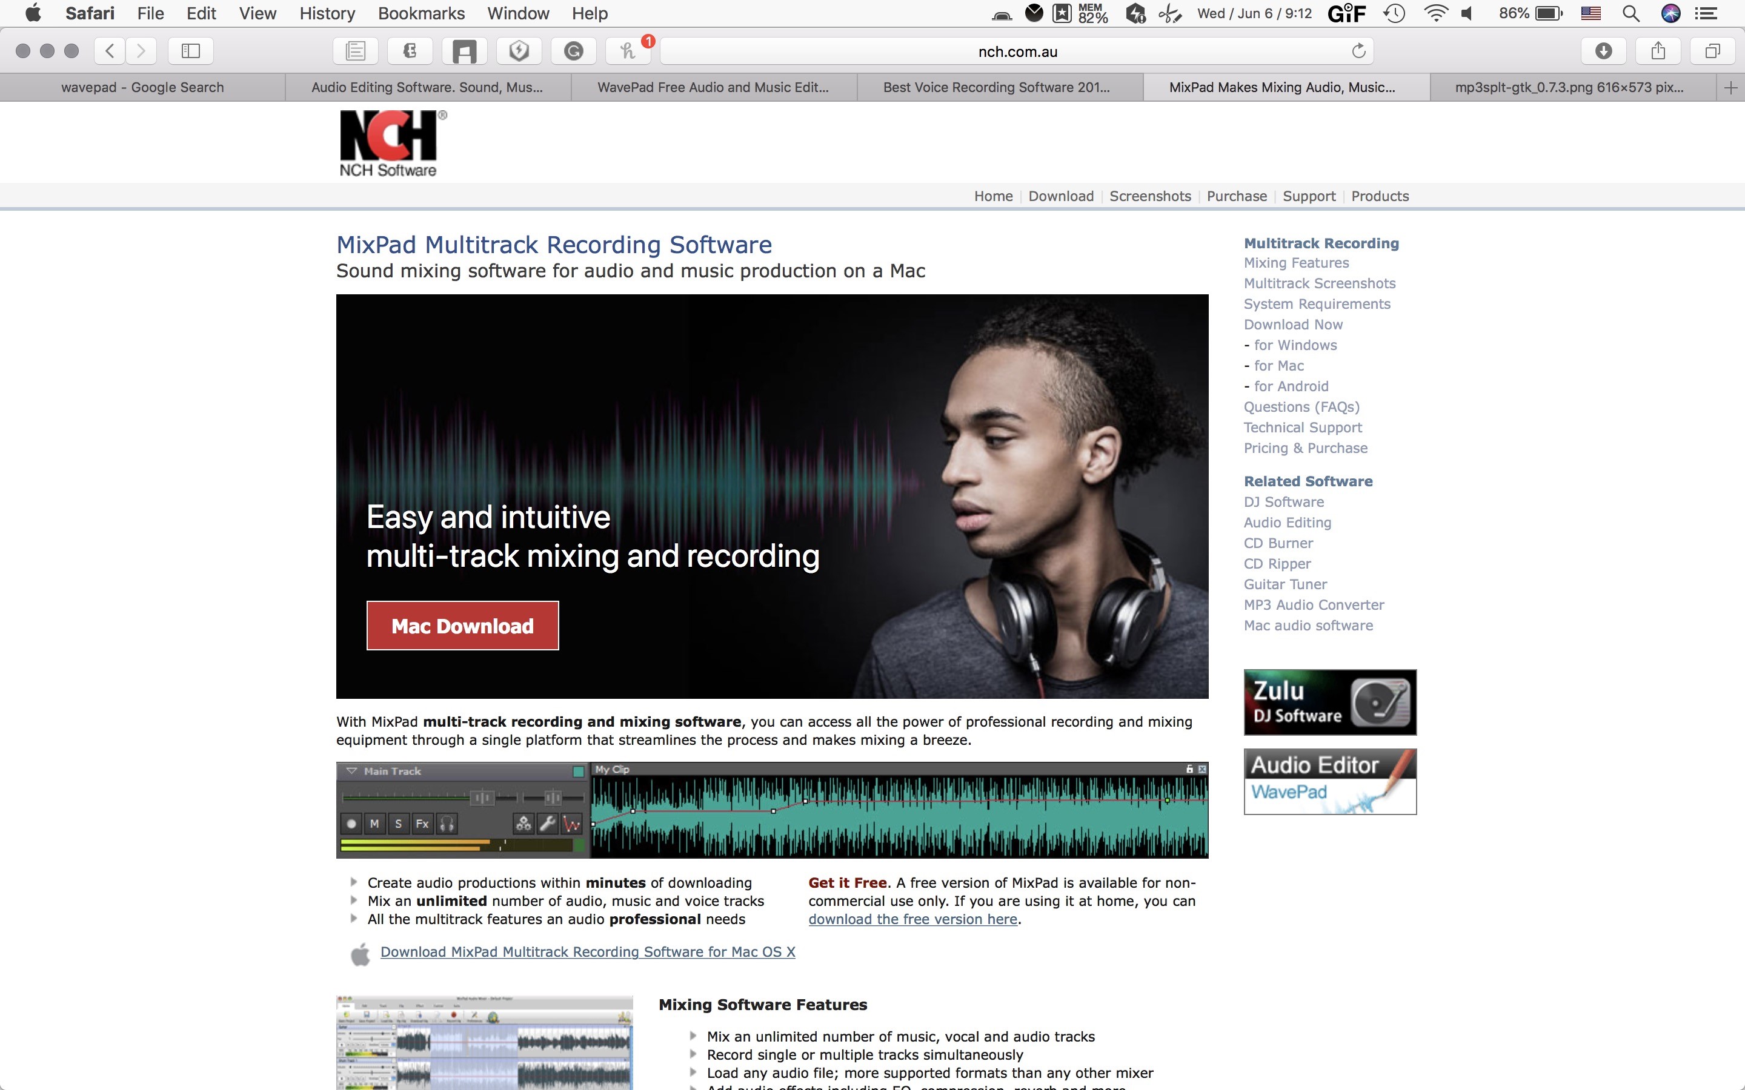
Task: Open Notification Center menu bar icon
Action: coord(1706,13)
